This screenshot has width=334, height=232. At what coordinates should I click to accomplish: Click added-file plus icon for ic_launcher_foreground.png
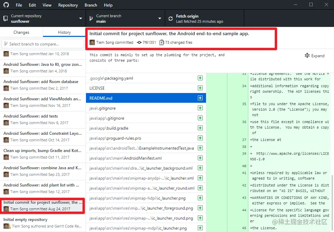pos(200,208)
